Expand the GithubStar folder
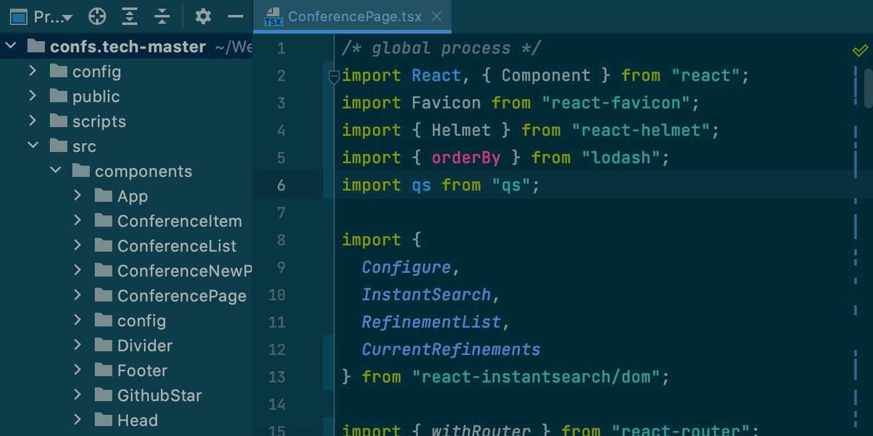This screenshot has width=873, height=436. 78,396
